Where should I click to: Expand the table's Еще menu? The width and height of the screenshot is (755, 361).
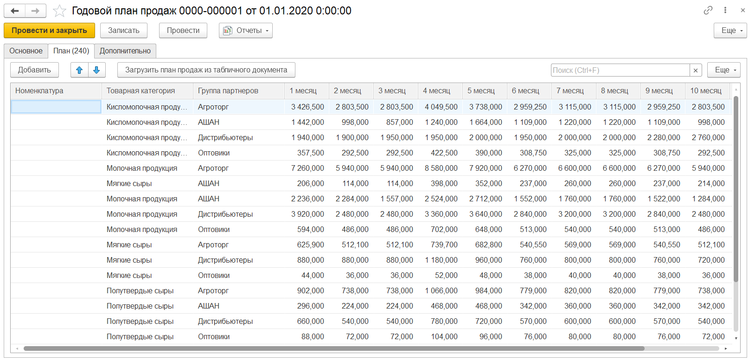pos(723,70)
